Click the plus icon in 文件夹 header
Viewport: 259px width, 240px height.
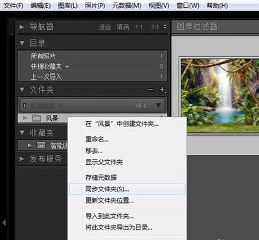(x=162, y=90)
